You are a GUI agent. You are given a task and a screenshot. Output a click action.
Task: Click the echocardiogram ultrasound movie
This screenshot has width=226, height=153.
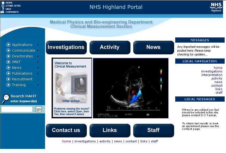pyautogui.click(x=130, y=88)
